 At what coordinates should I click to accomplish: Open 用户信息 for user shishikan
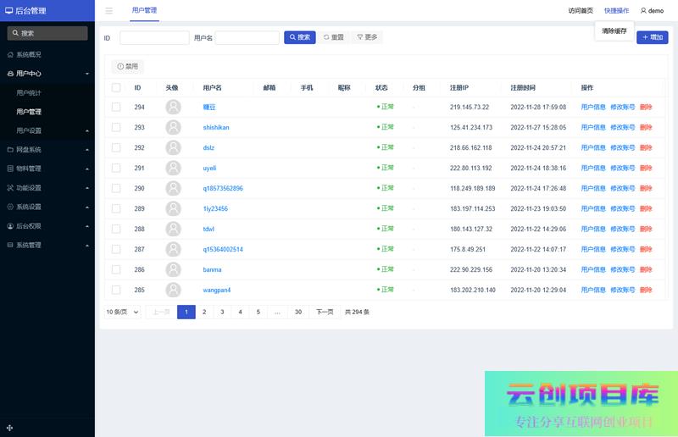tap(592, 127)
